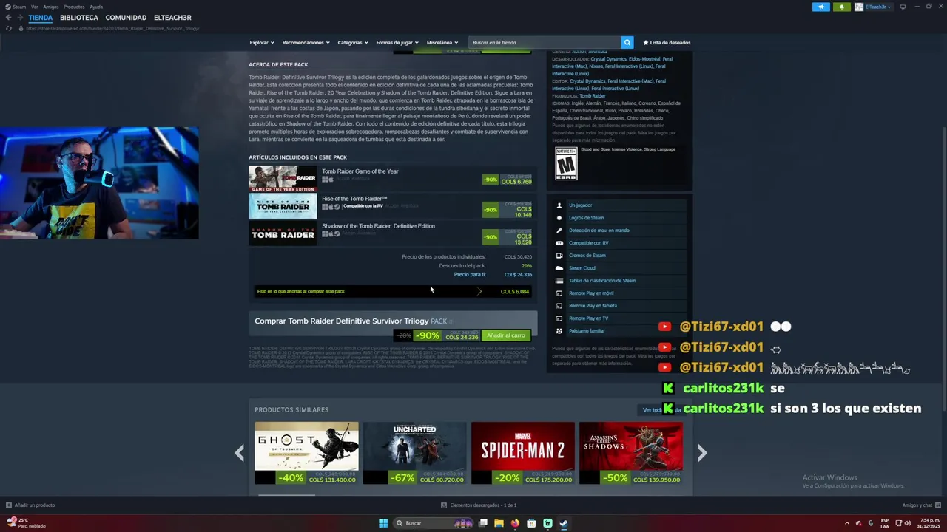Click the Añadir un producto plus icon

click(x=9, y=505)
